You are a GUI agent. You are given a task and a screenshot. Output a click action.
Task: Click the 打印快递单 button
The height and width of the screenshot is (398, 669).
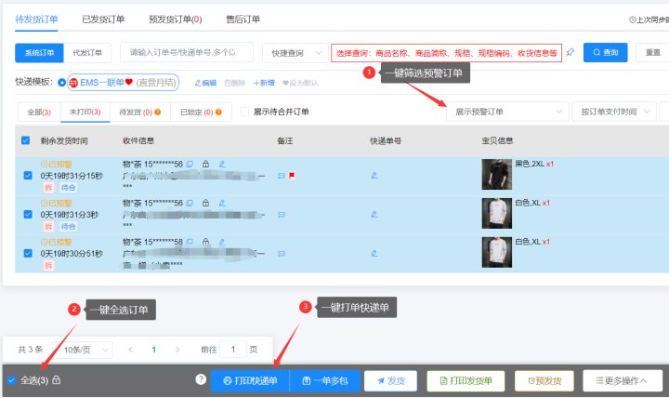[x=250, y=380]
